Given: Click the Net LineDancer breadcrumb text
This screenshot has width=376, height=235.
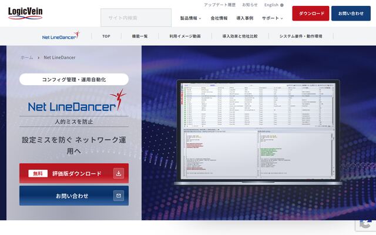Looking at the screenshot, I should point(59,58).
